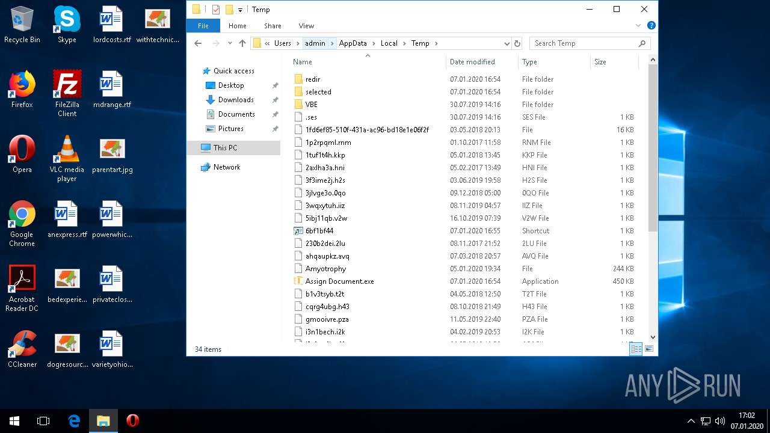Sort by the Type column header

pos(554,61)
